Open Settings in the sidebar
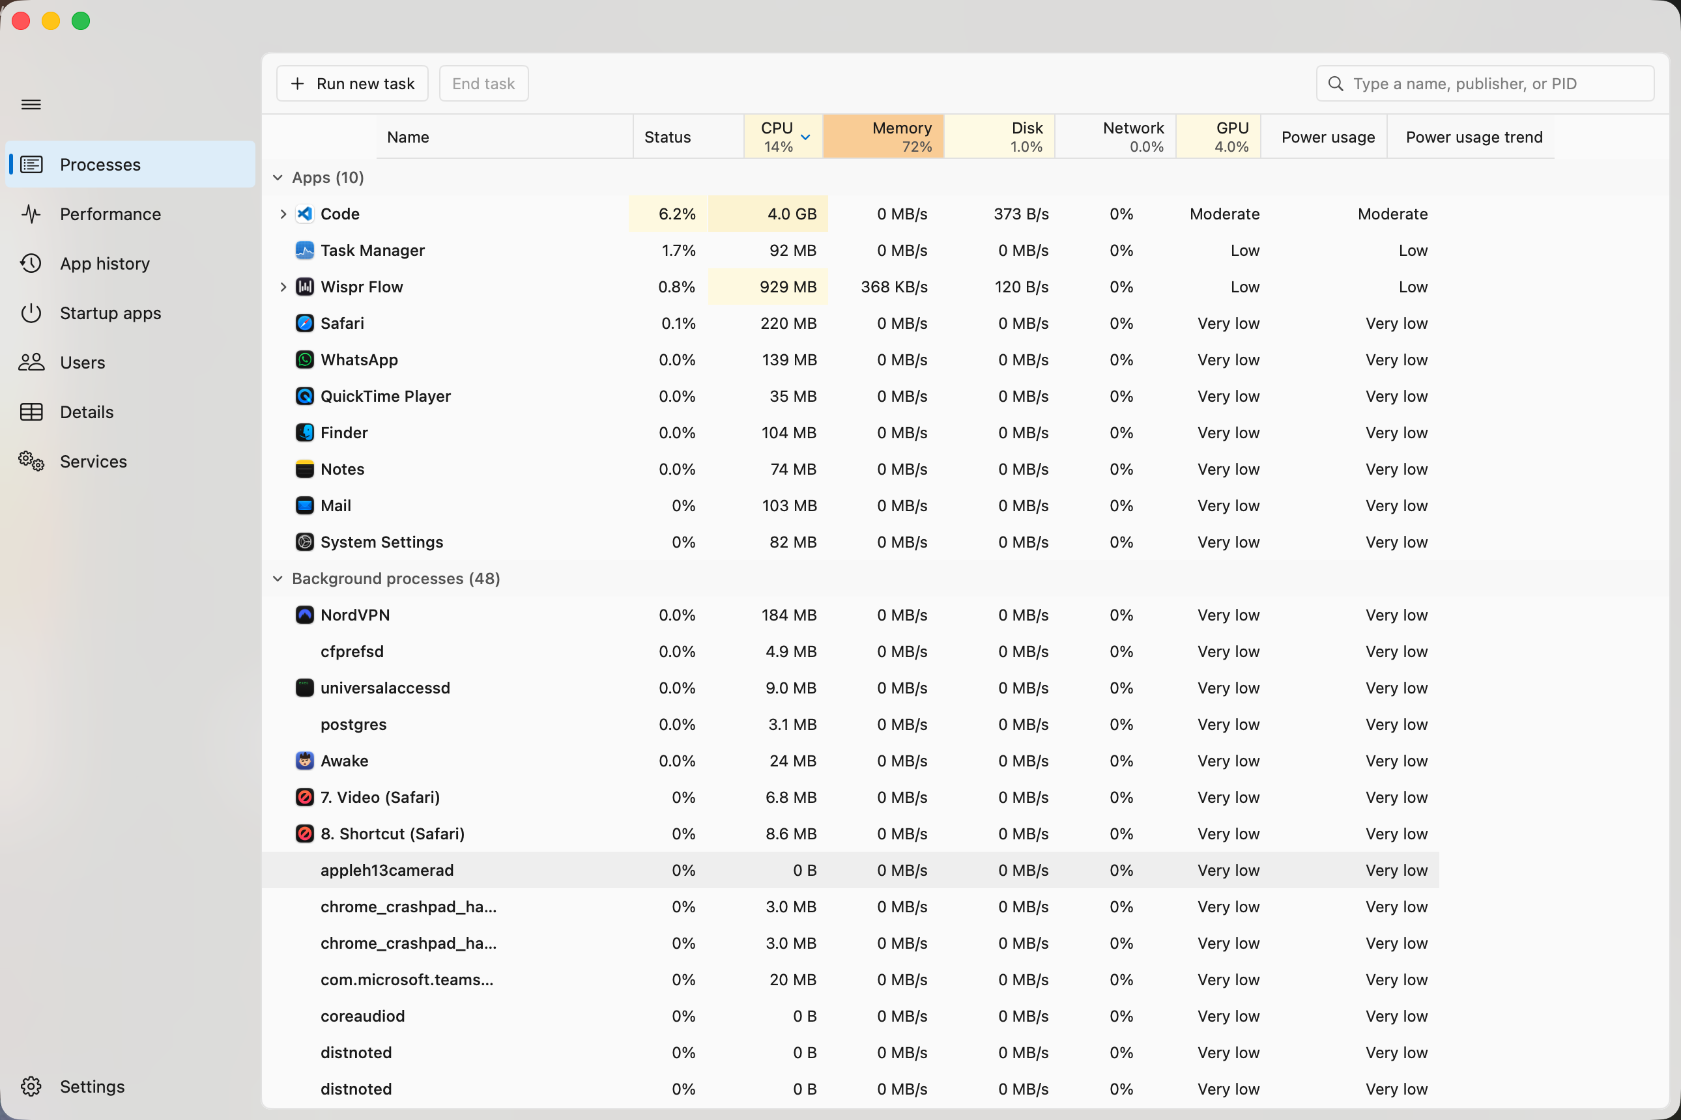Viewport: 1681px width, 1120px height. coord(130,1085)
